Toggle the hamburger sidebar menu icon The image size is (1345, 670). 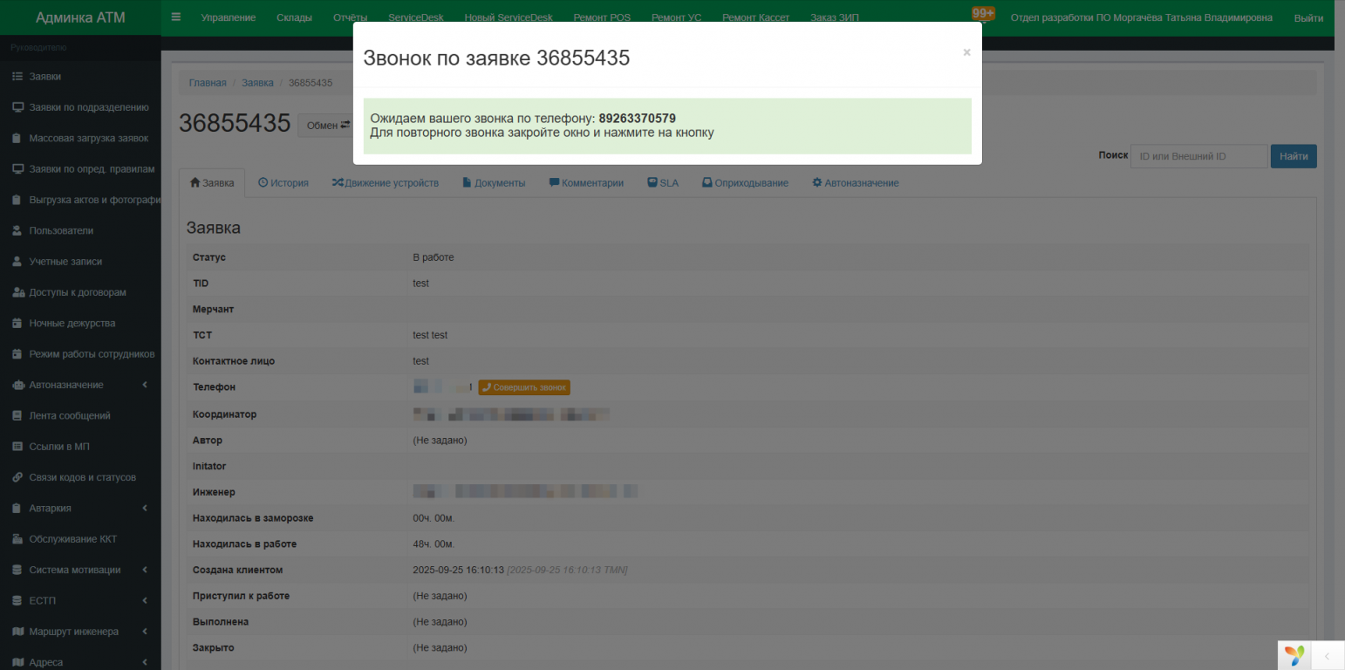tap(176, 17)
